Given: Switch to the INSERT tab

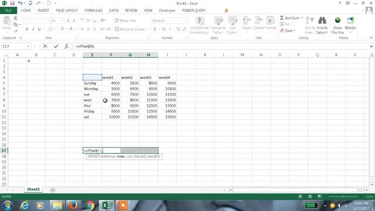Looking at the screenshot, I should click(43, 11).
